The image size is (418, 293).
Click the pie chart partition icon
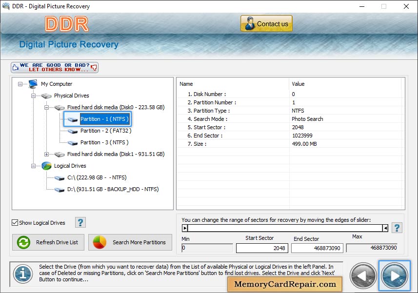(x=100, y=242)
